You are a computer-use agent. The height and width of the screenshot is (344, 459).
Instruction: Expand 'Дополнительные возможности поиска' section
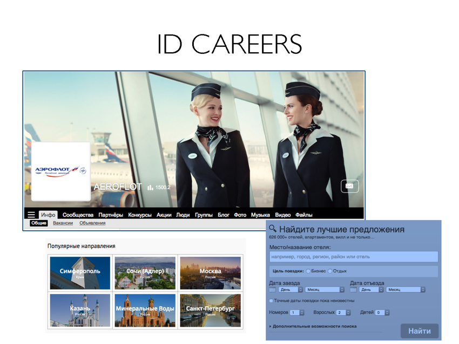click(313, 326)
